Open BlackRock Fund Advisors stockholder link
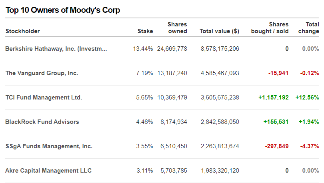This screenshot has height=183, width=324. point(42,122)
